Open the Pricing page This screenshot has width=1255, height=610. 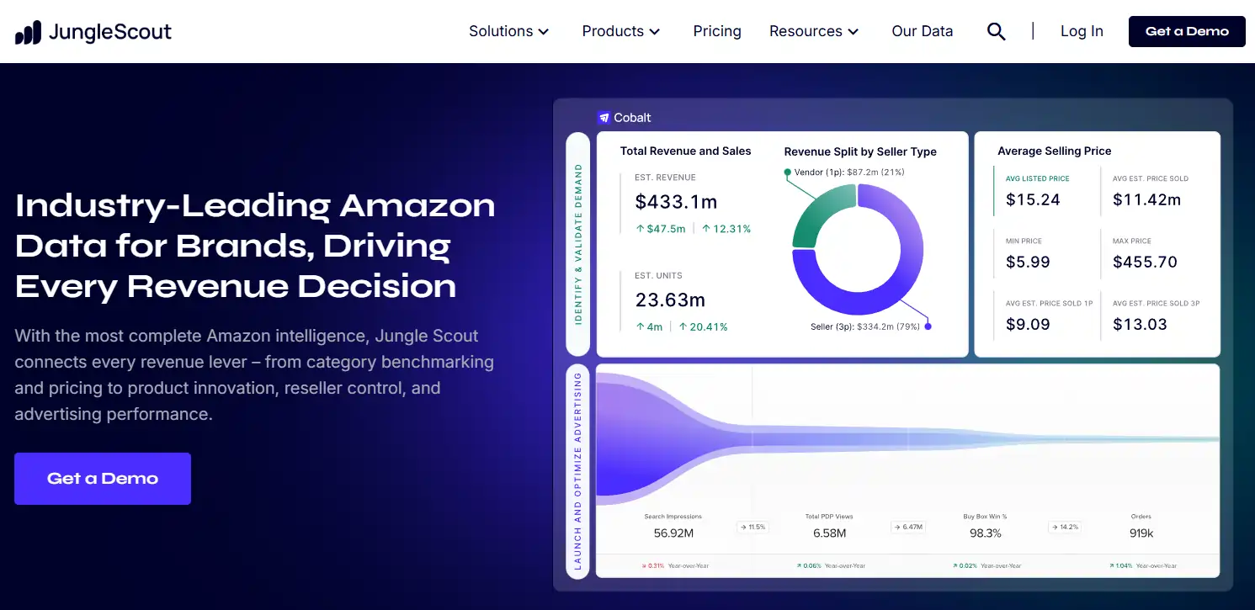coord(717,32)
